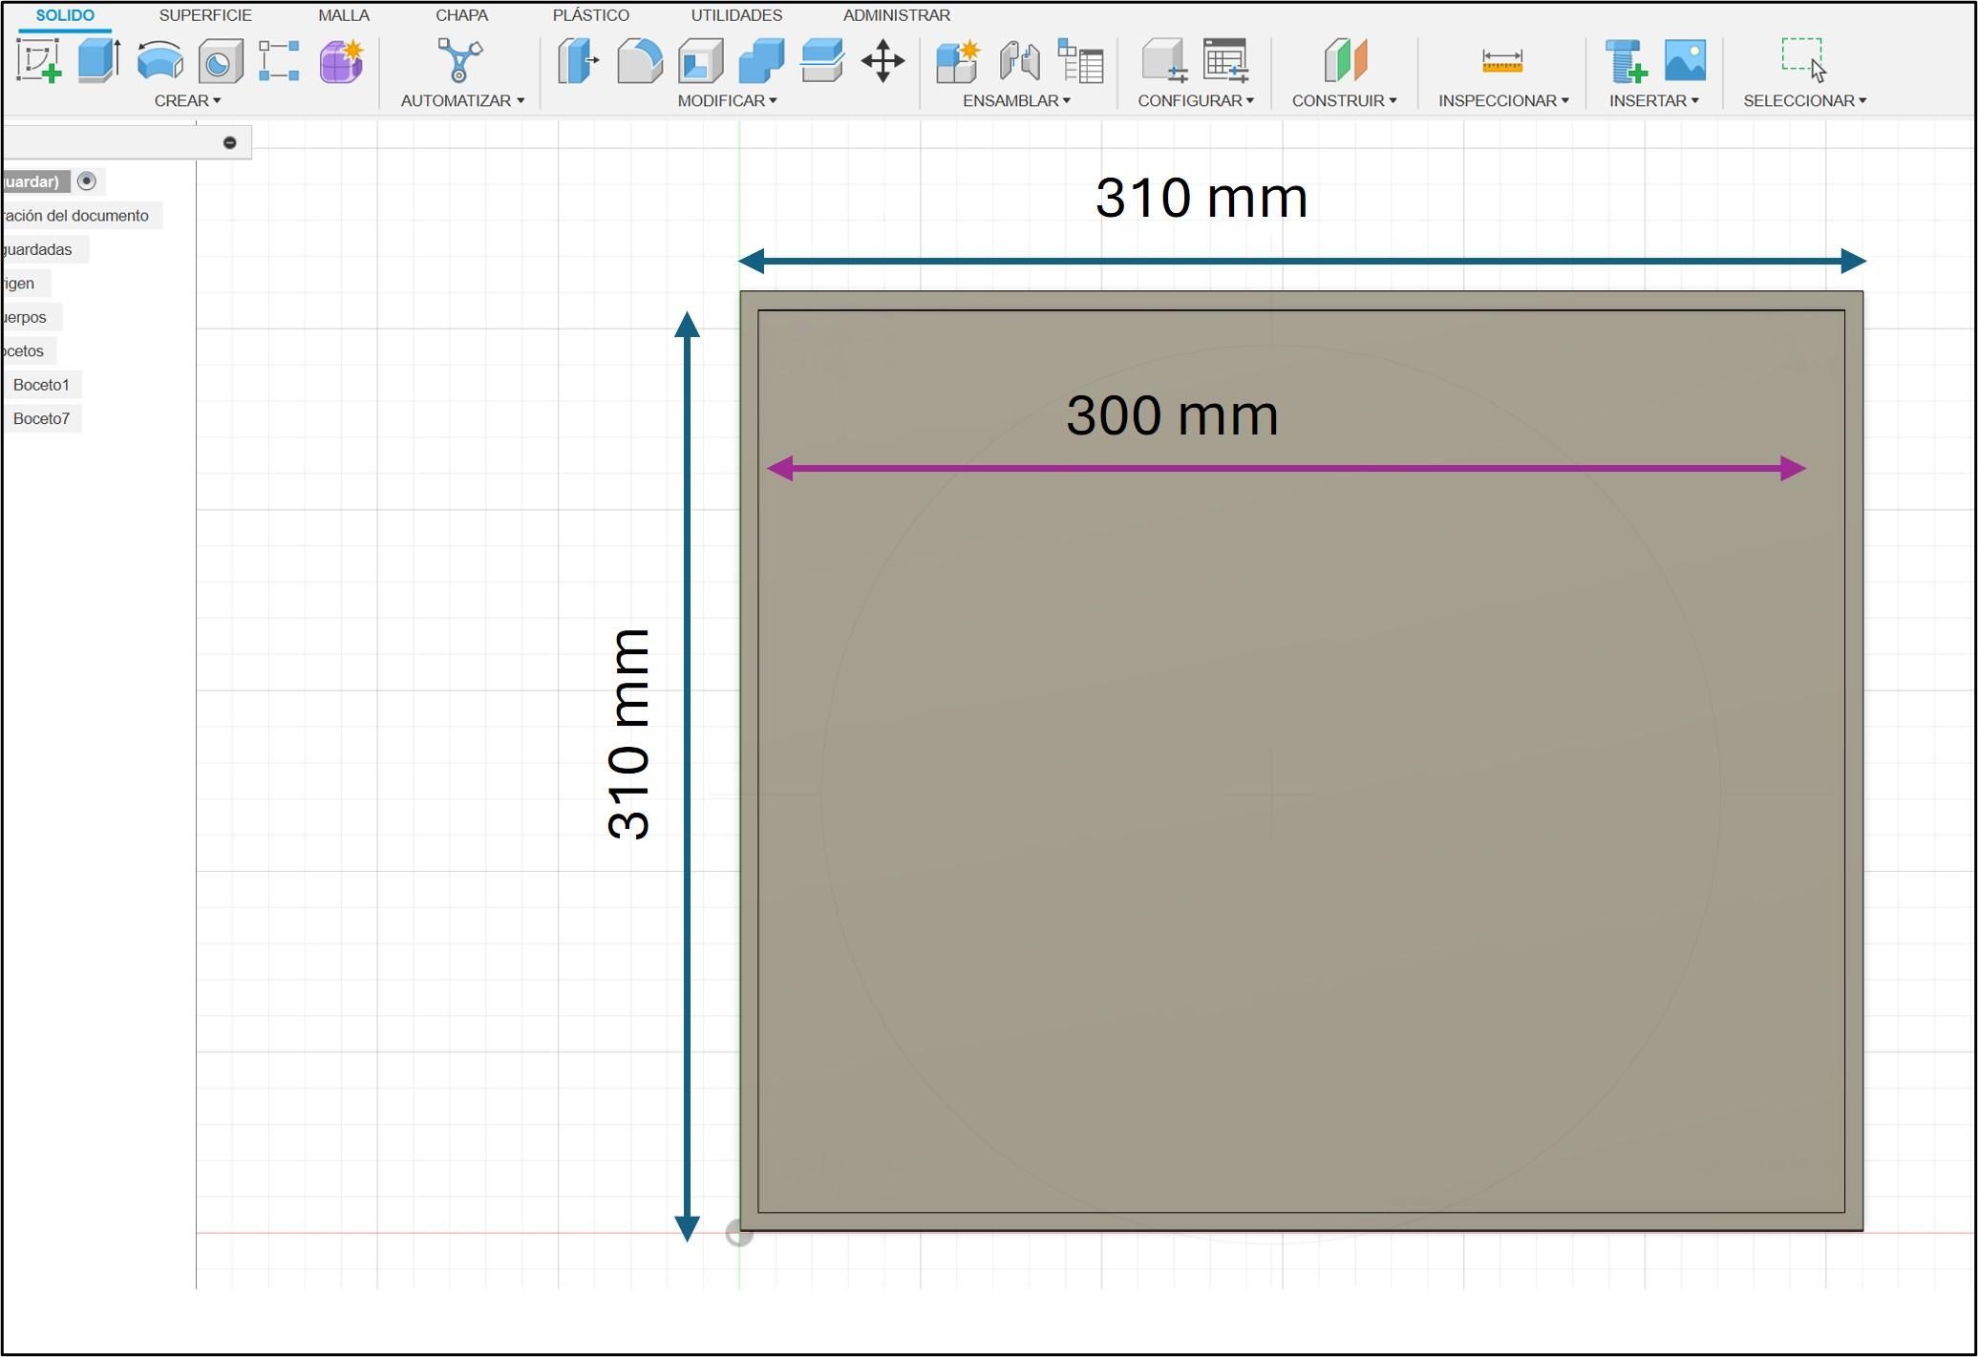The height and width of the screenshot is (1357, 1978).
Task: Open the SELECCIONAR dropdown menu
Action: 1805,100
